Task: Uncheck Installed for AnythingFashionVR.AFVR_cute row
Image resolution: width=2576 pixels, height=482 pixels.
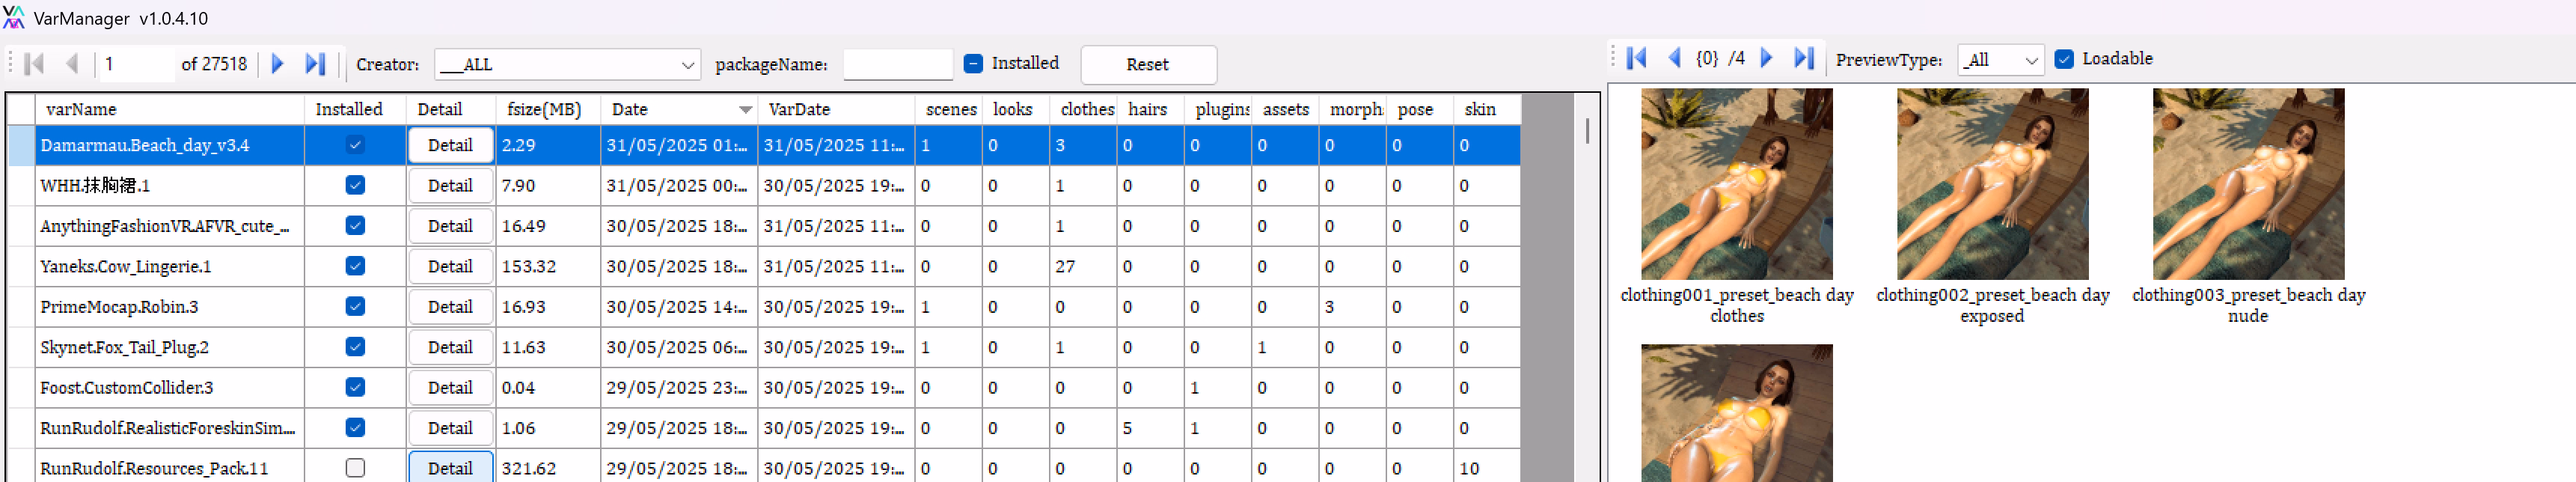Action: [x=355, y=226]
